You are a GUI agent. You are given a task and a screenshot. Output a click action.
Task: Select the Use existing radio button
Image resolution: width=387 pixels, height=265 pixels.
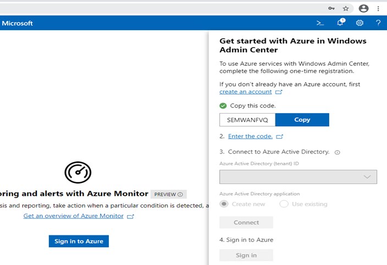click(x=284, y=204)
